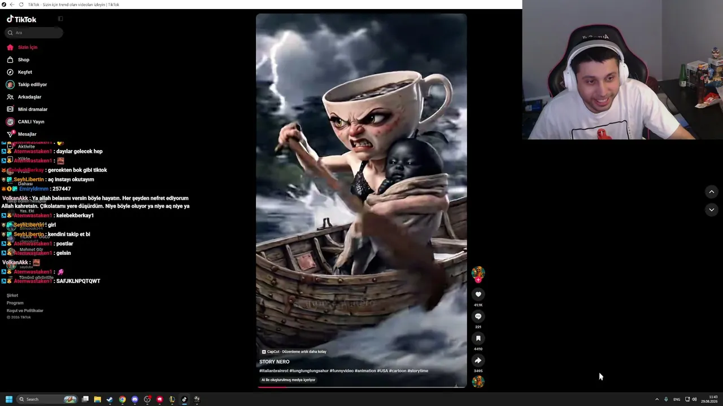Click the Ara search field
The height and width of the screenshot is (406, 723).
pos(34,33)
